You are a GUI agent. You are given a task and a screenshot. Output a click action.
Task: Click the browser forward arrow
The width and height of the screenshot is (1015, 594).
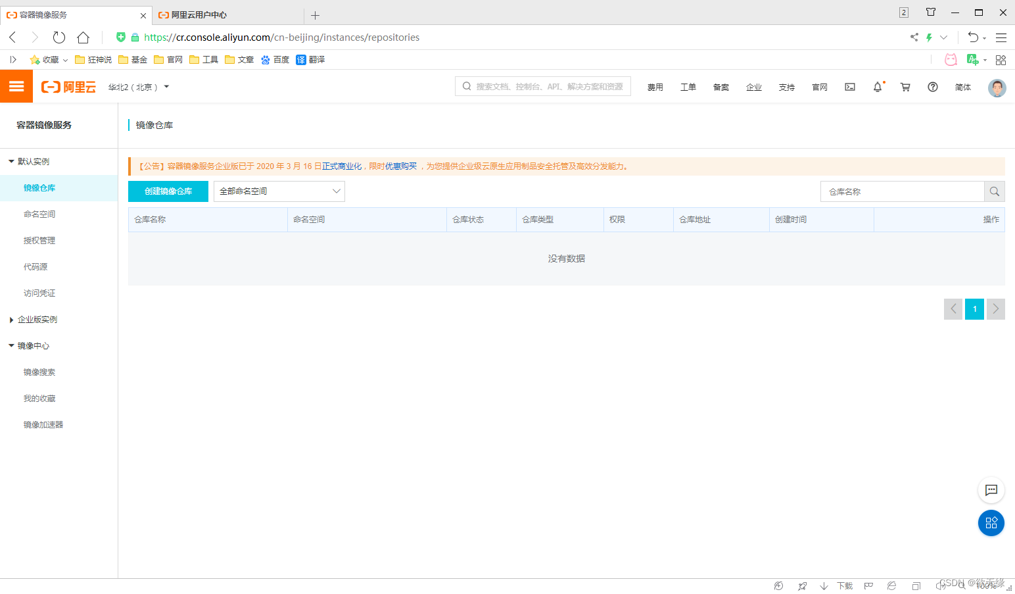coord(35,37)
